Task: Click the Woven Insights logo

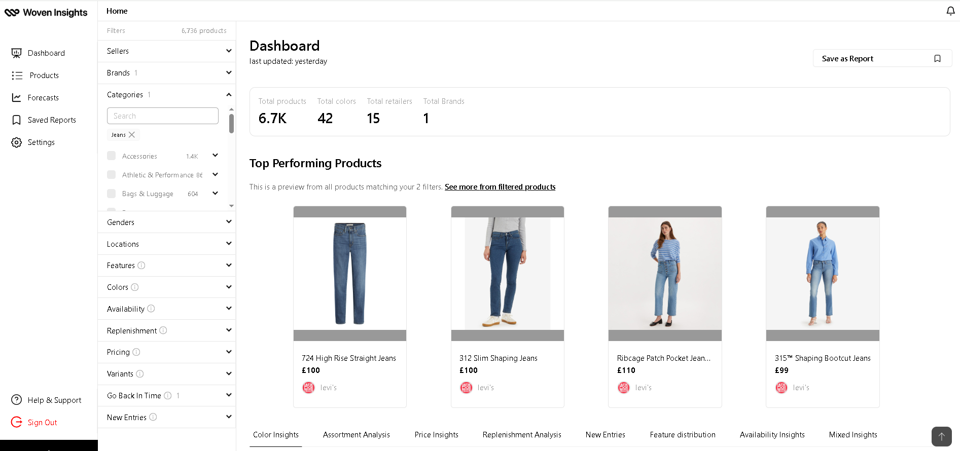Action: (46, 13)
